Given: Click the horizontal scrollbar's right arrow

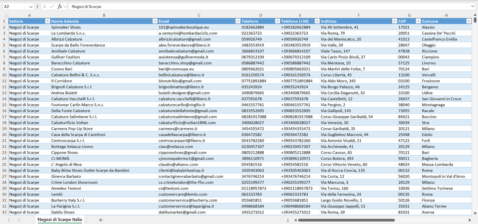Looking at the screenshot, I should click(x=470, y=220).
